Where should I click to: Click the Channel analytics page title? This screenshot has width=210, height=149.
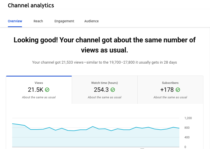click(x=31, y=5)
